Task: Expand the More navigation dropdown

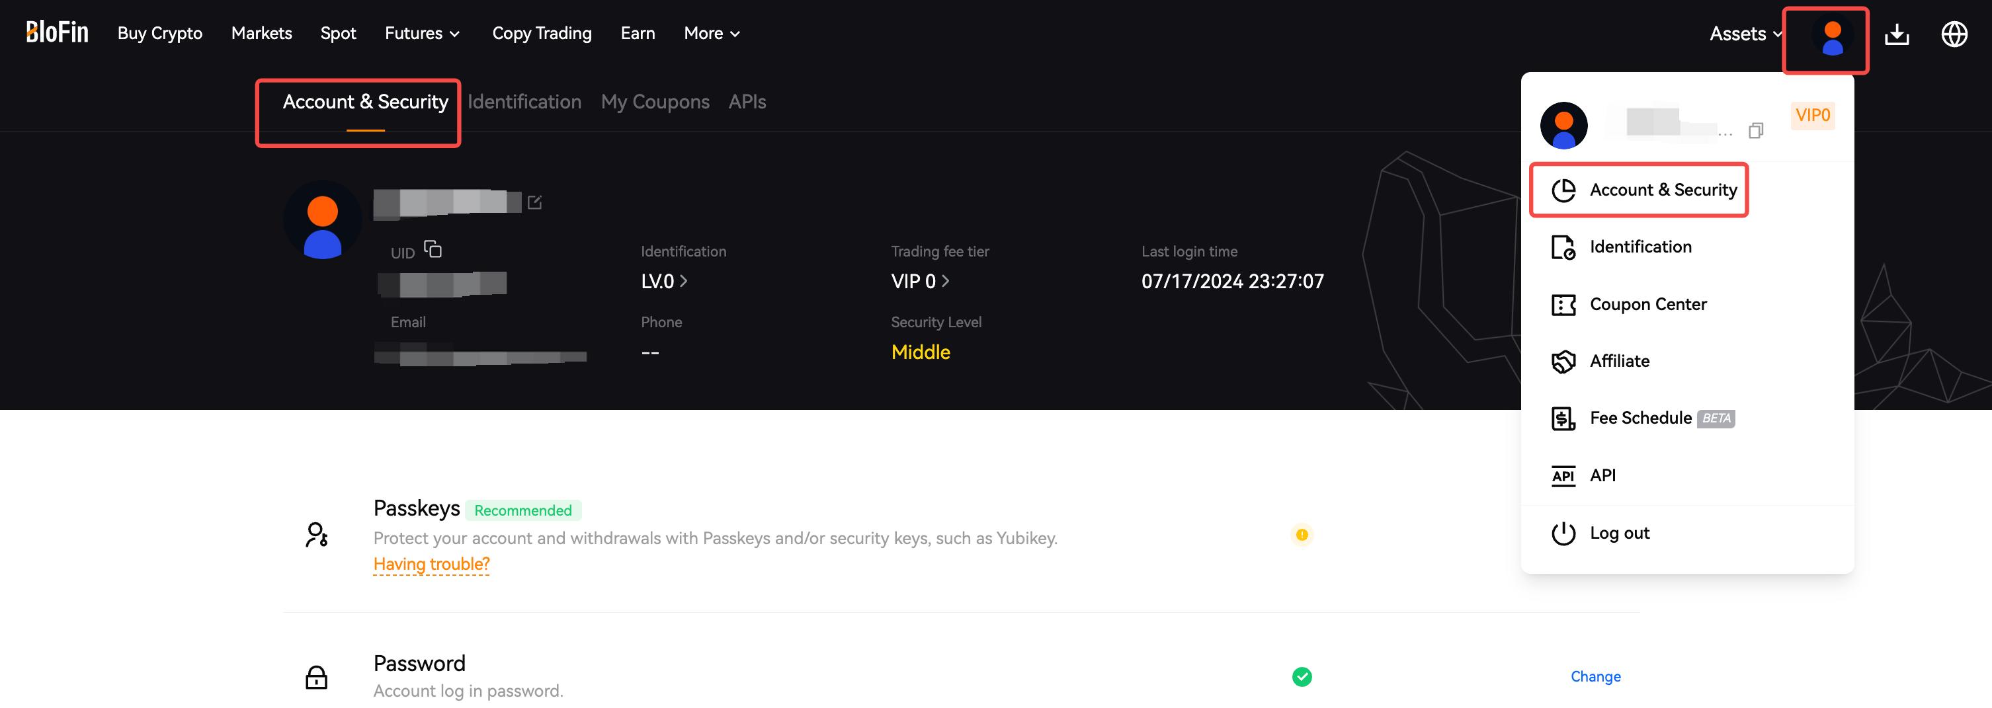Action: point(712,33)
